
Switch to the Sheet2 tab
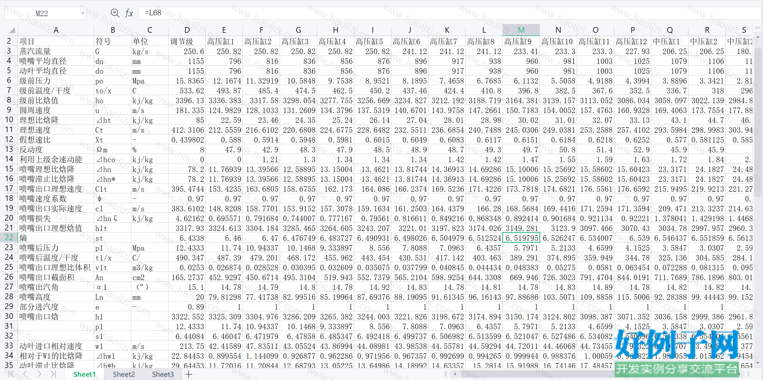pos(124,374)
